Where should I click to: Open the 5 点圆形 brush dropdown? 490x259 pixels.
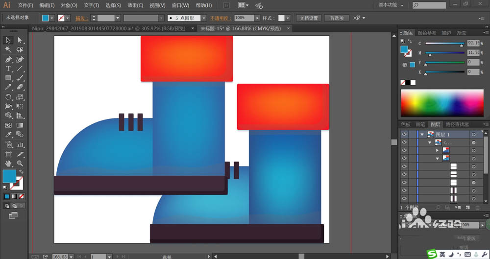point(204,18)
